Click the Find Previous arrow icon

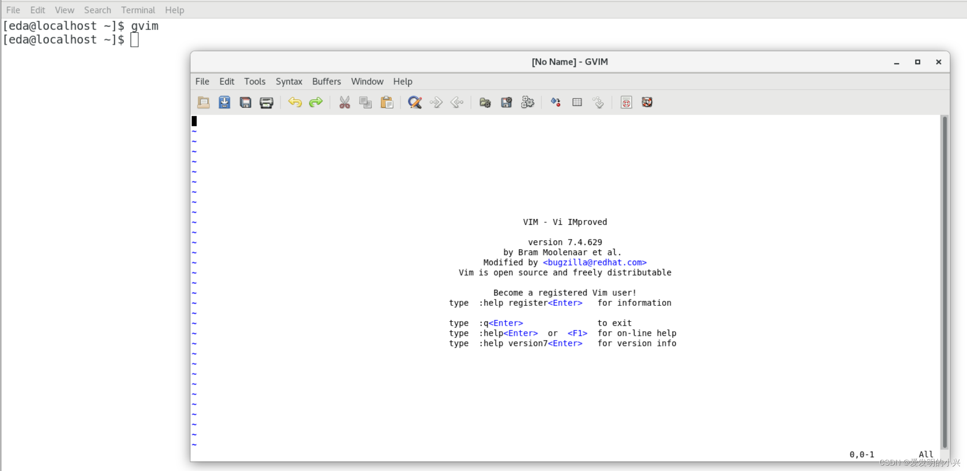click(457, 102)
